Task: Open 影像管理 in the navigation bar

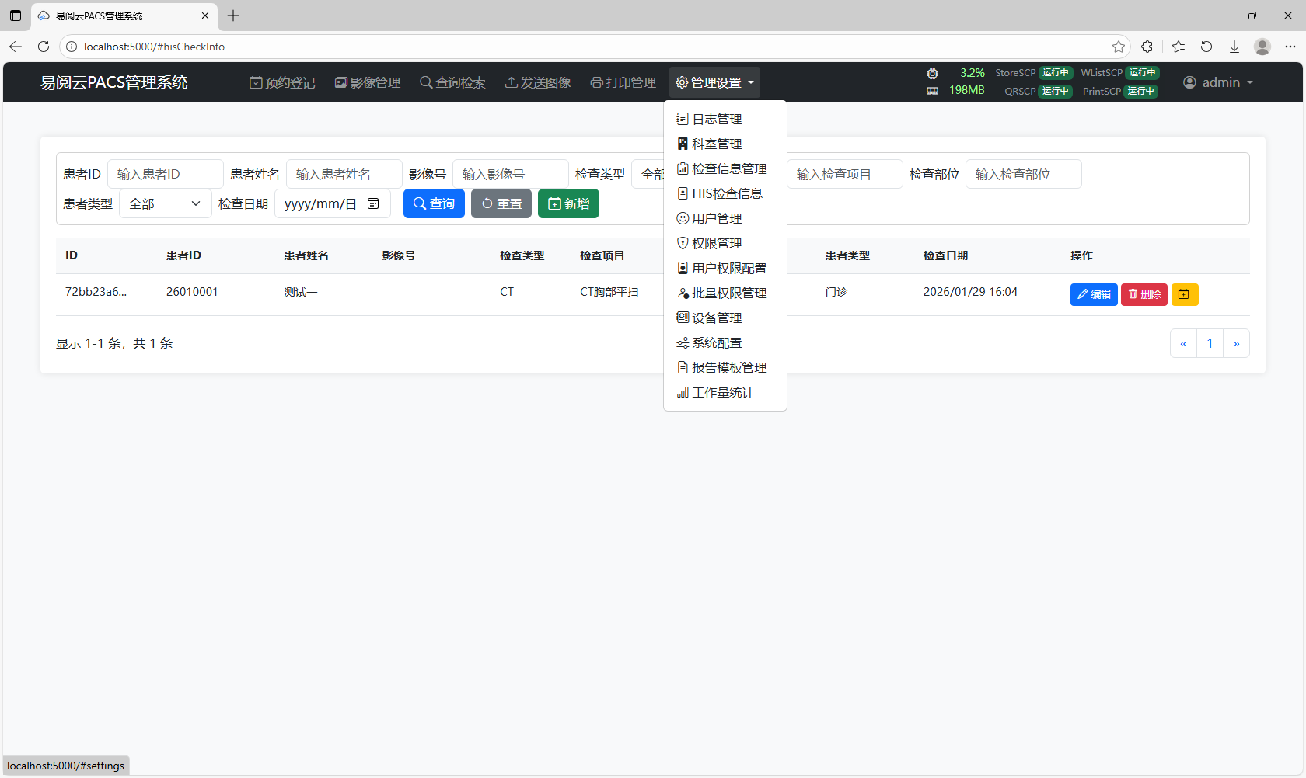Action: coord(368,82)
